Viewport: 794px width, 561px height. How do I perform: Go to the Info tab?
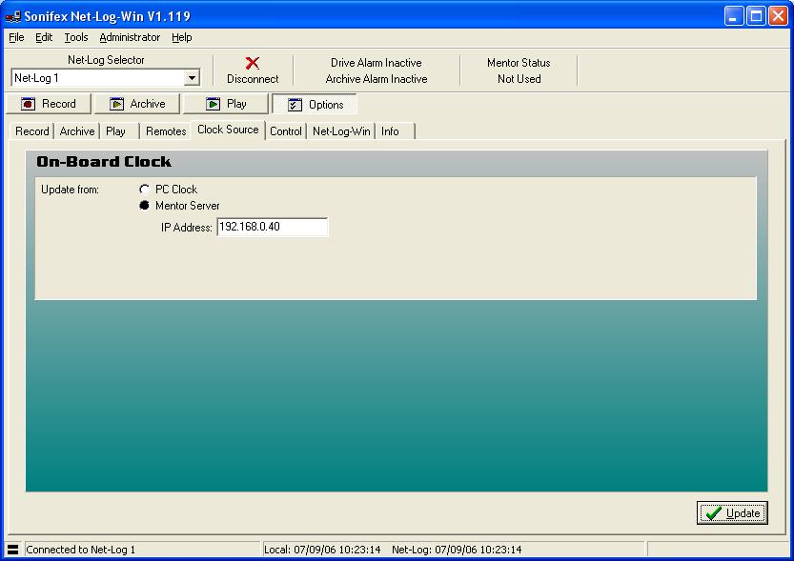(390, 131)
